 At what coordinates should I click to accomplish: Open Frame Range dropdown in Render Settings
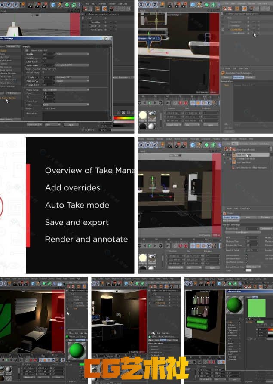point(66,90)
